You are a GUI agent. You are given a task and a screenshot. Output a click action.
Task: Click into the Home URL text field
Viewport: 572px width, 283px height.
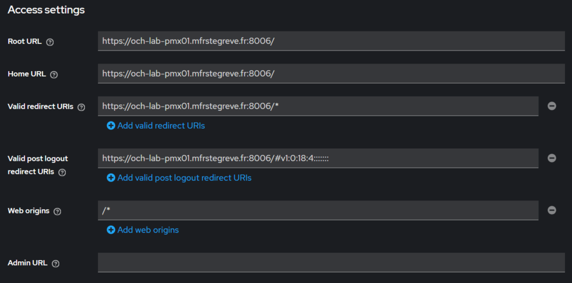[x=331, y=73]
